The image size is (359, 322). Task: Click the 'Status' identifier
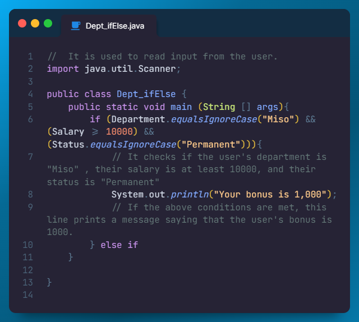pos(68,145)
